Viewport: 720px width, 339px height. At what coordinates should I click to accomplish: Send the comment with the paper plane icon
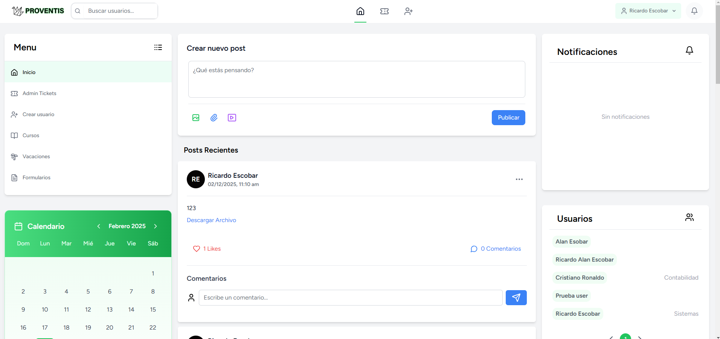point(516,297)
